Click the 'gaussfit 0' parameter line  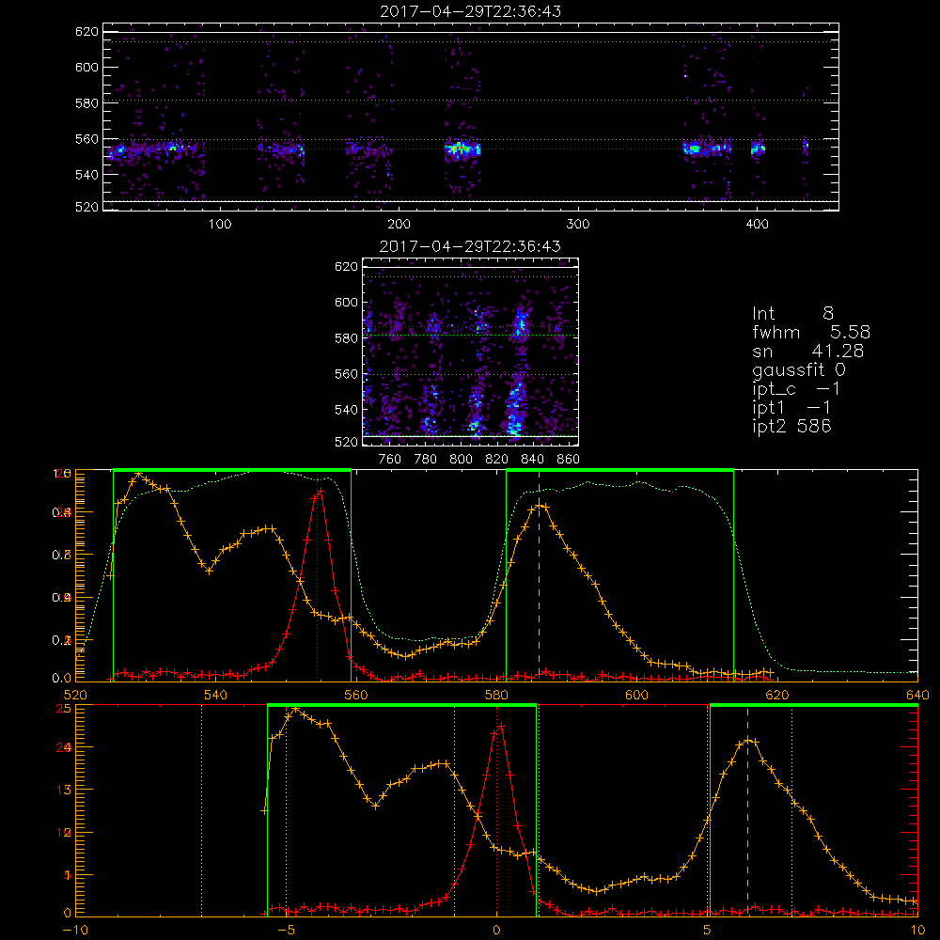tap(799, 370)
